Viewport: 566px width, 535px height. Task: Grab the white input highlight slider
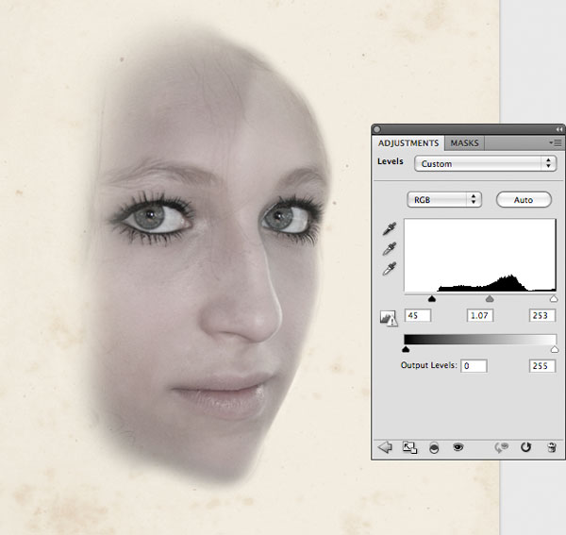click(x=554, y=298)
